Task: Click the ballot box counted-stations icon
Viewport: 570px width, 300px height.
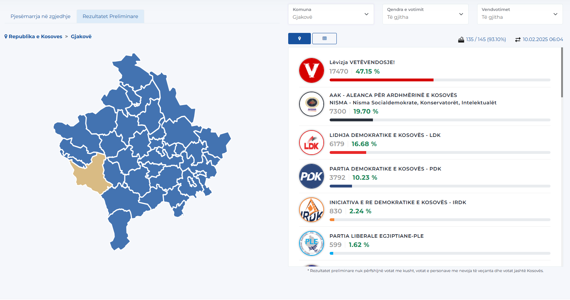Action: click(x=461, y=40)
